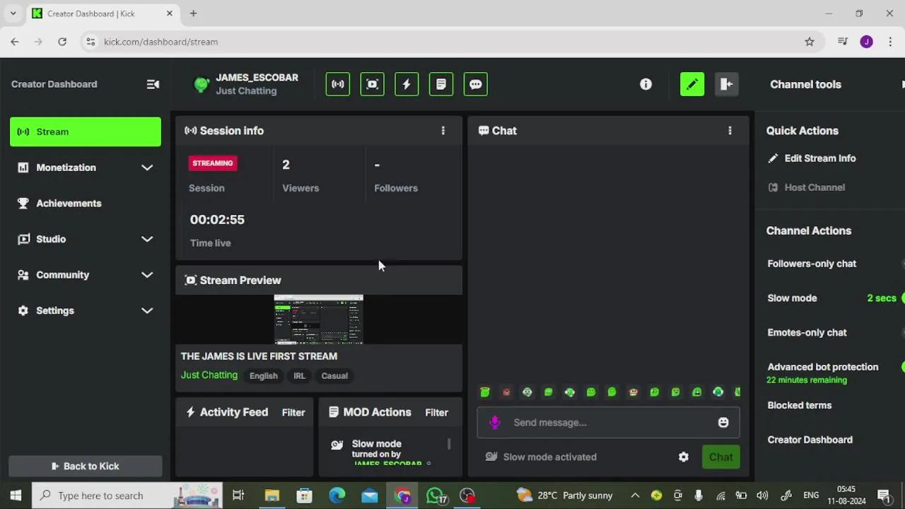
Task: Select the Stream sidebar item
Action: pyautogui.click(x=86, y=131)
